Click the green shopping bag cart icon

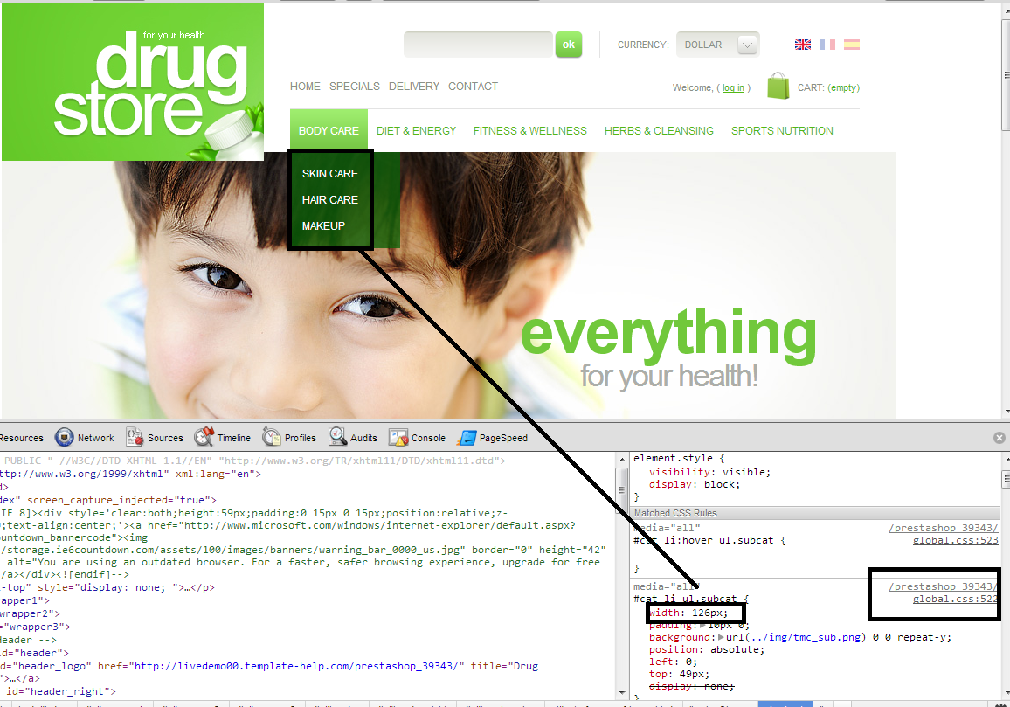pyautogui.click(x=778, y=86)
